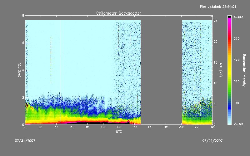Click the 'Ceilometer Backscatter' plot title
The height and width of the screenshot is (156, 250).
coord(119,13)
